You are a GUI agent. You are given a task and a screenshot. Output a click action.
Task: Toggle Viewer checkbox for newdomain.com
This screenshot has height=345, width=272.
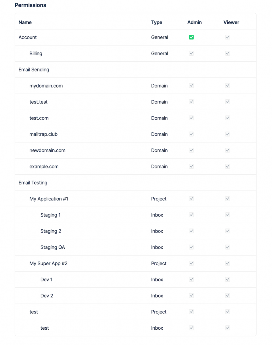[227, 150]
